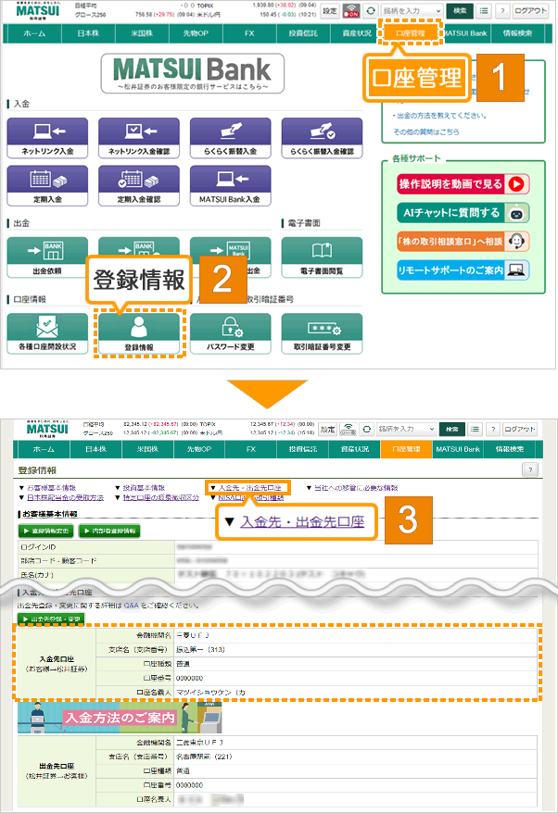The height and width of the screenshot is (813, 558).
Task: Jump to ▼日本株配当金の受取方法 link
Action: pyautogui.click(x=65, y=498)
